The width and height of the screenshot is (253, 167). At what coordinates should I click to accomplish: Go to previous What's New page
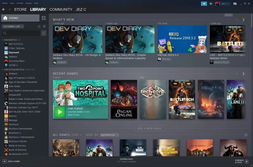[x=237, y=20]
